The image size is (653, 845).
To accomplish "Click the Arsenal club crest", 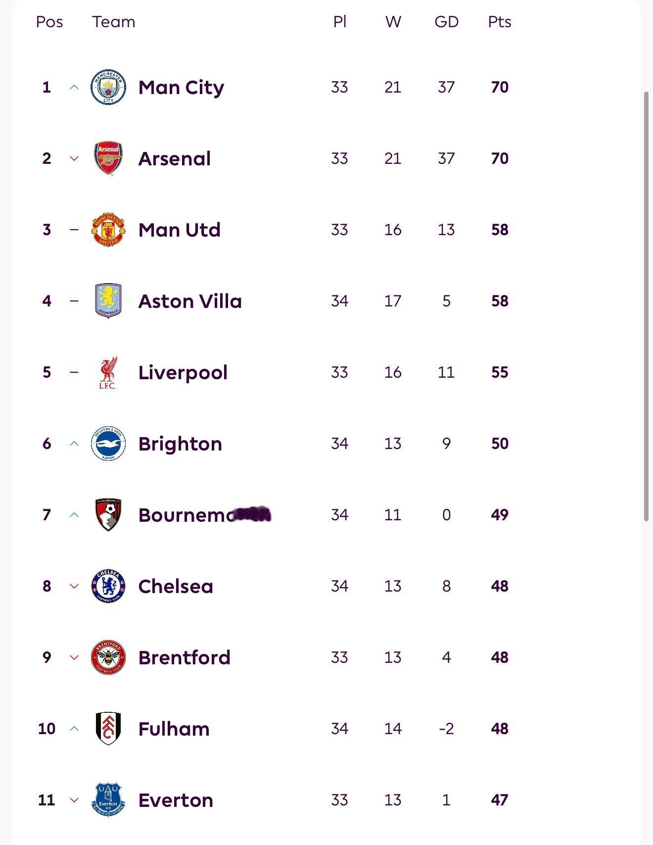I will [108, 158].
